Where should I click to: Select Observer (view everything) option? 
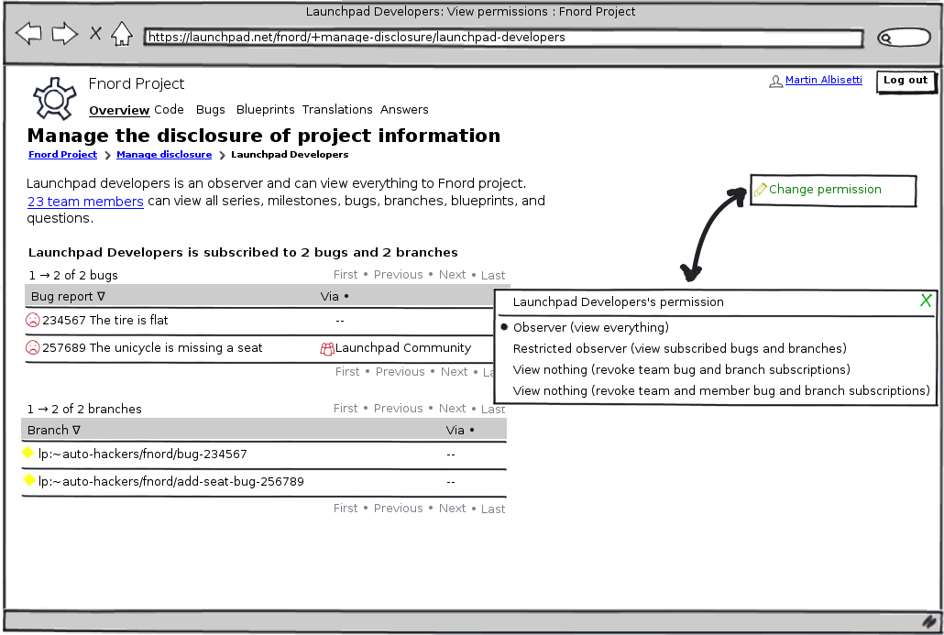(x=590, y=327)
